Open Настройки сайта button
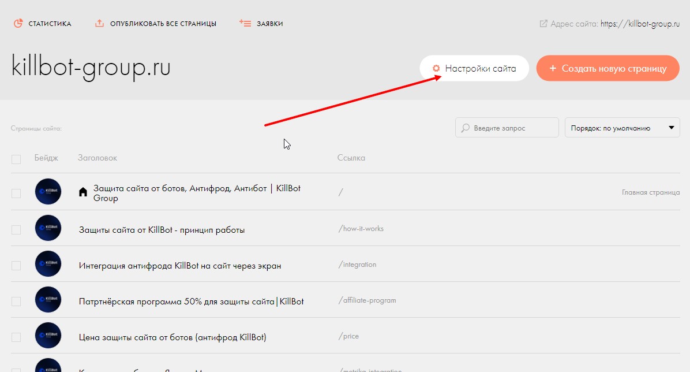This screenshot has height=372, width=690. 474,68
